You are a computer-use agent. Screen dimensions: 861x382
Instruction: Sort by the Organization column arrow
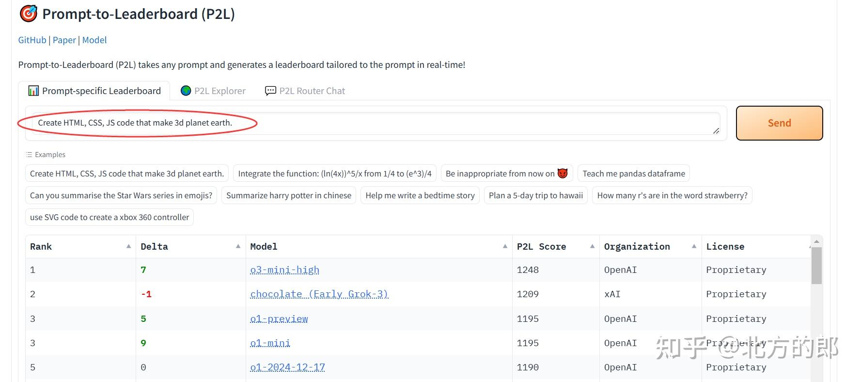tap(694, 246)
